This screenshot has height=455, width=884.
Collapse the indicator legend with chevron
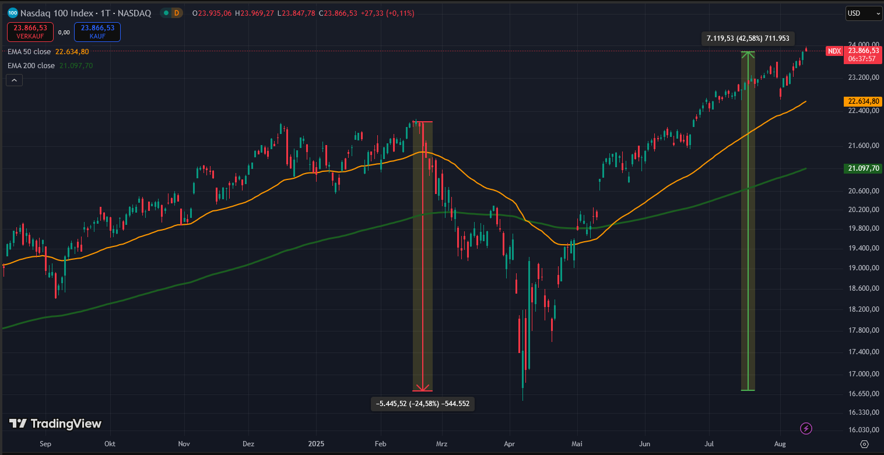(15, 80)
